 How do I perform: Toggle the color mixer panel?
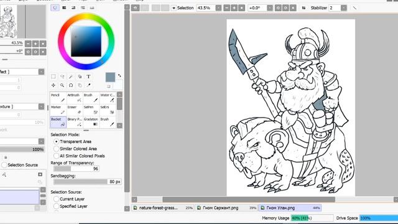point(83,8)
